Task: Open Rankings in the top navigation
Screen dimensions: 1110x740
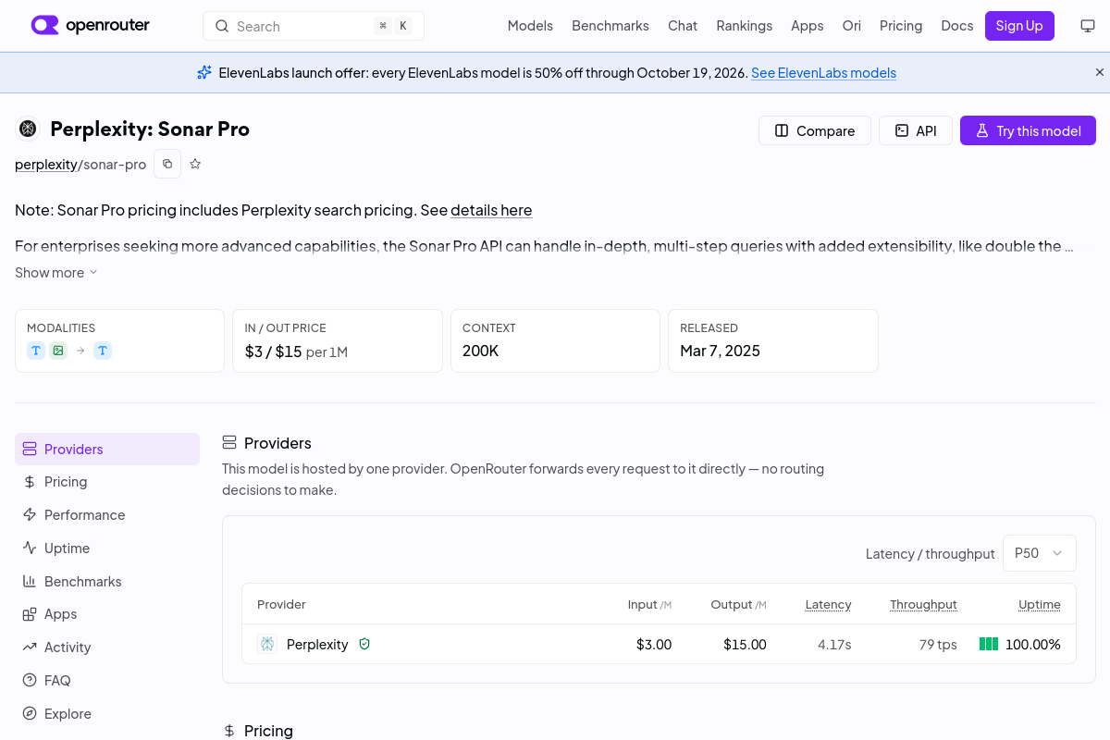Action: pos(745,26)
